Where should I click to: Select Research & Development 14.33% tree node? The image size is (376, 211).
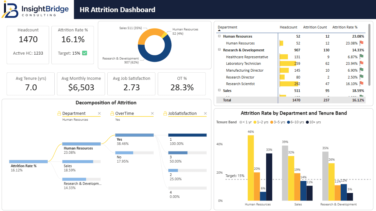[x=81, y=179]
